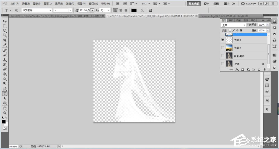Viewport: 279px width, 149px height.
Task: Toggle lock position
Action: pyautogui.click(x=237, y=30)
